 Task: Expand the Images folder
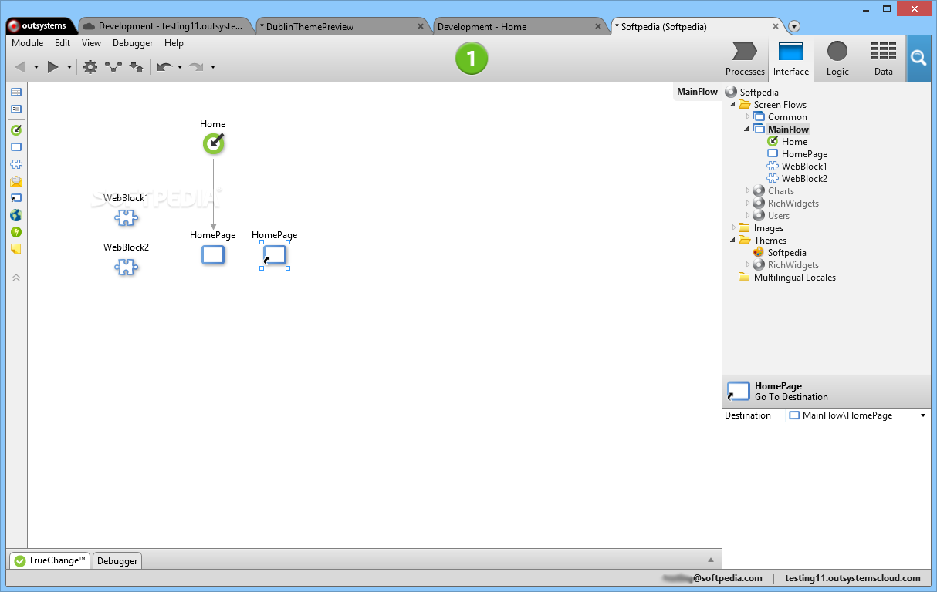(x=733, y=228)
